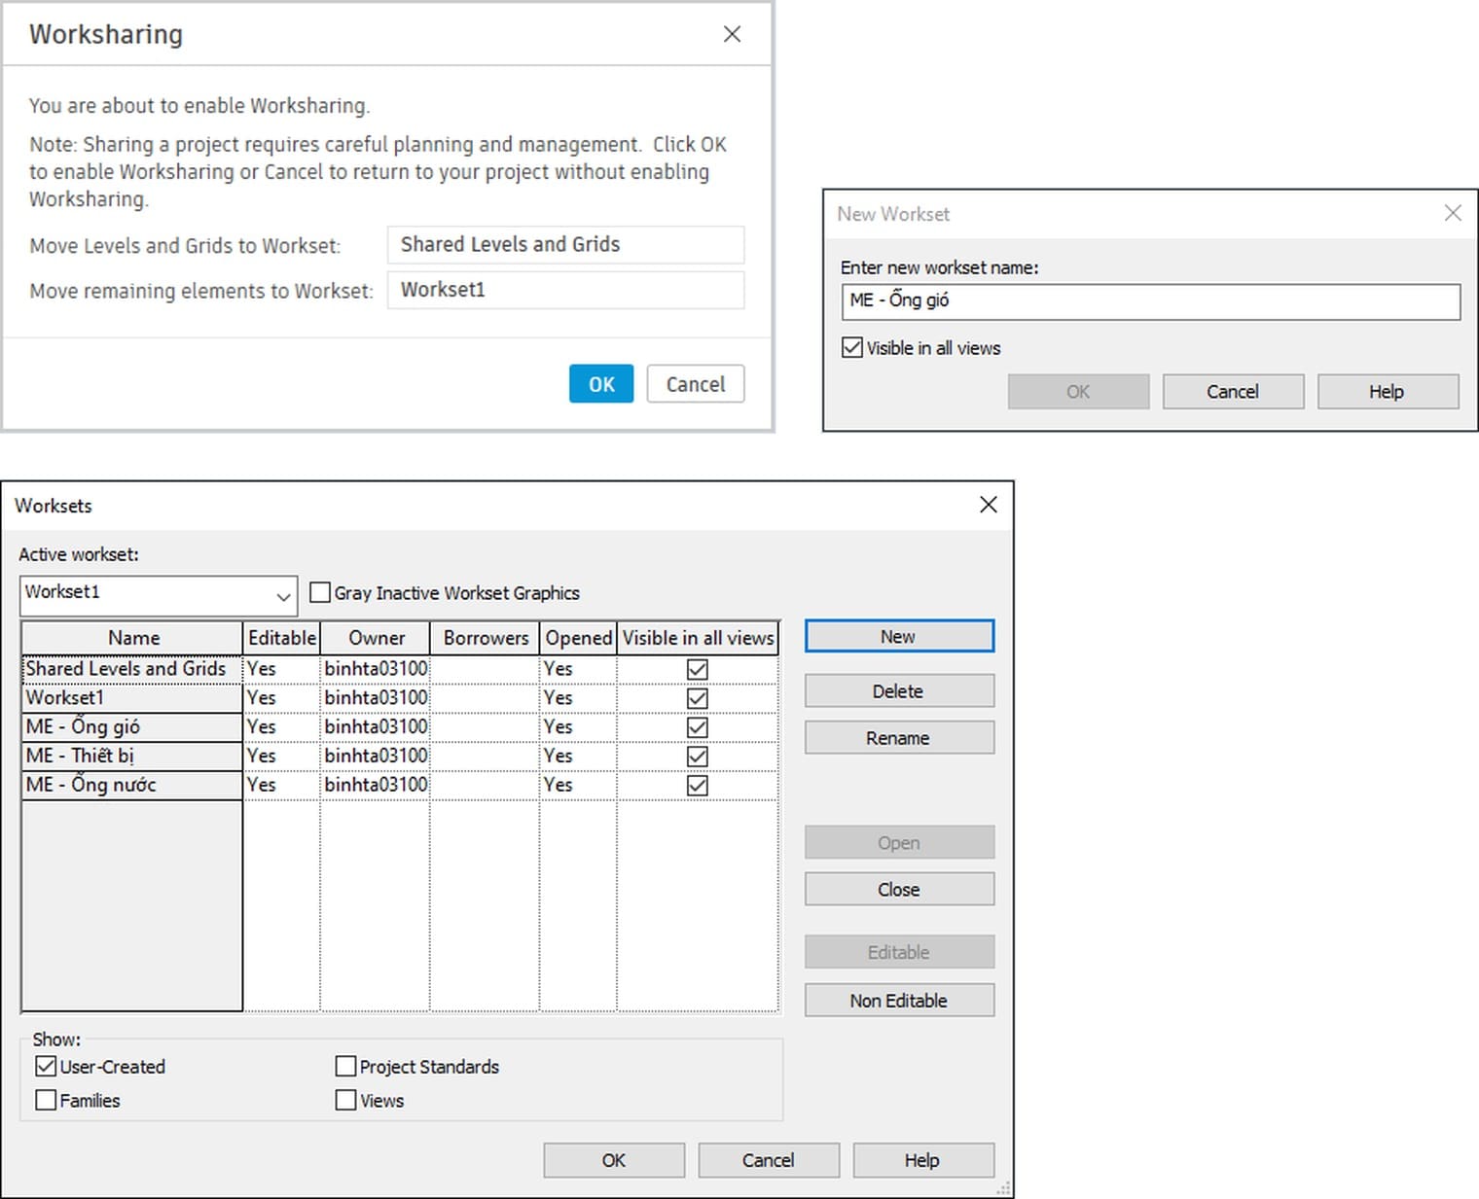The width and height of the screenshot is (1479, 1199).
Task: Click the Opened column header
Action: pyautogui.click(x=578, y=638)
